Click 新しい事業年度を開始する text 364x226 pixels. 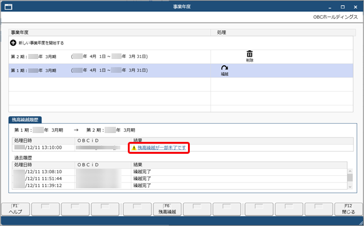(41, 43)
